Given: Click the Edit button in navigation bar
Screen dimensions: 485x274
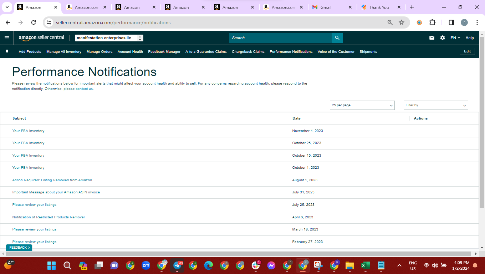Looking at the screenshot, I should point(467,51).
